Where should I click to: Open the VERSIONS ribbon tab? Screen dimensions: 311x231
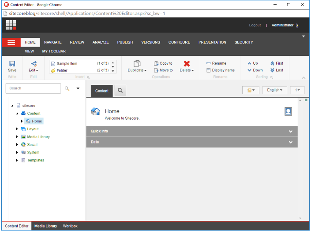pyautogui.click(x=150, y=42)
